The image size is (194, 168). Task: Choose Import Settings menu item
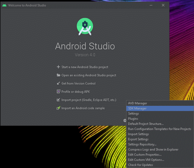point(160,134)
